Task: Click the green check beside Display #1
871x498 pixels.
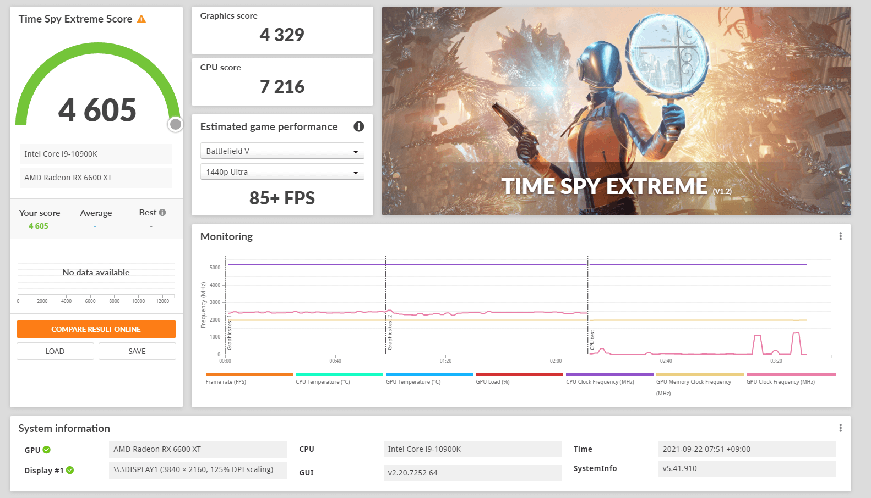Action: 70,470
